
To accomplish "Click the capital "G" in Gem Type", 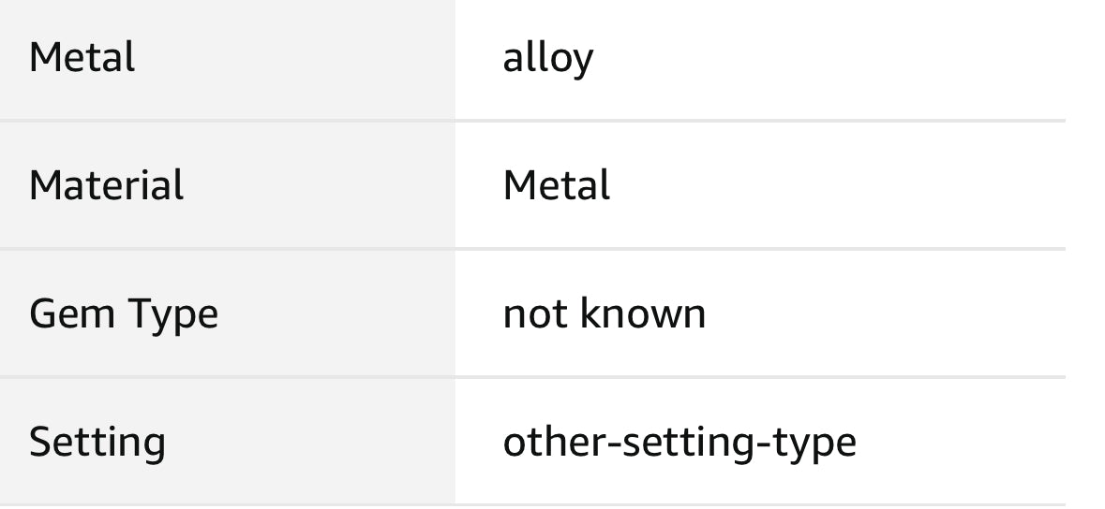I will [x=40, y=313].
